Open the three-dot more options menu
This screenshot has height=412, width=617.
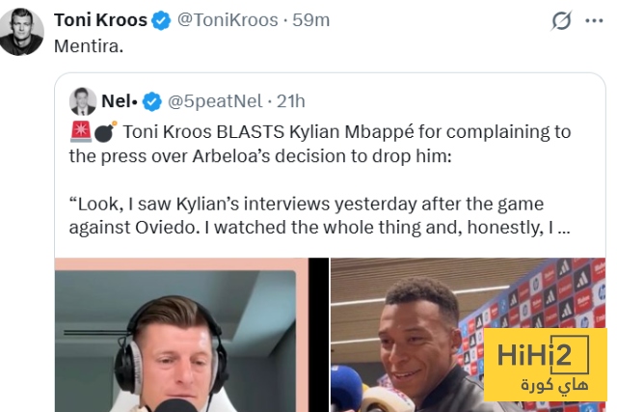(594, 20)
